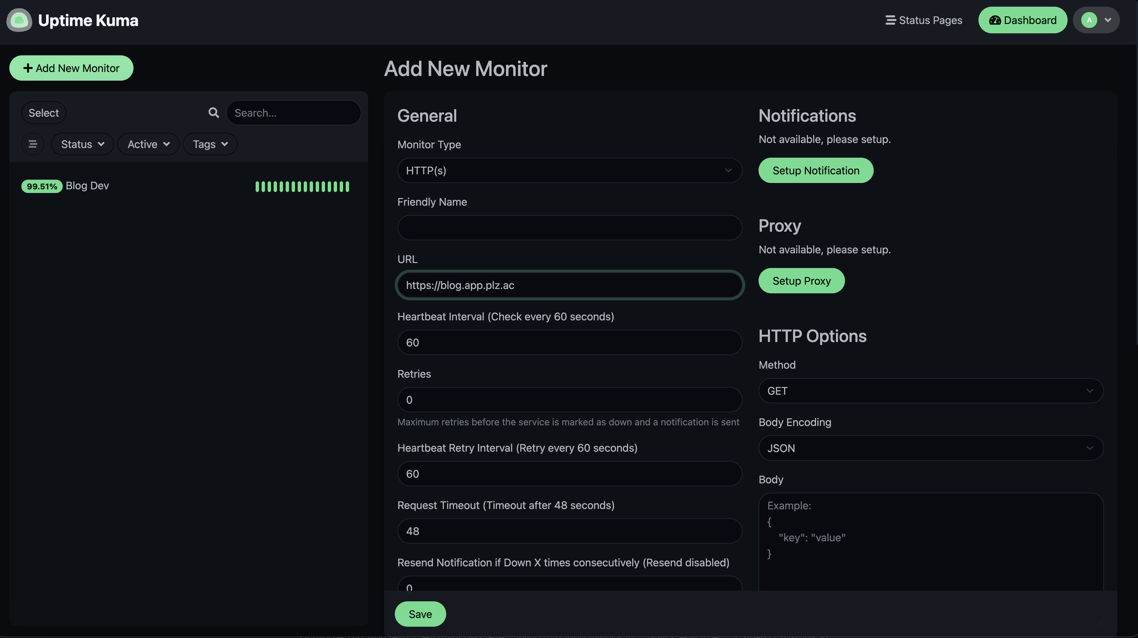Image resolution: width=1138 pixels, height=638 pixels.
Task: Focus the Friendly Name input field
Action: pos(569,228)
